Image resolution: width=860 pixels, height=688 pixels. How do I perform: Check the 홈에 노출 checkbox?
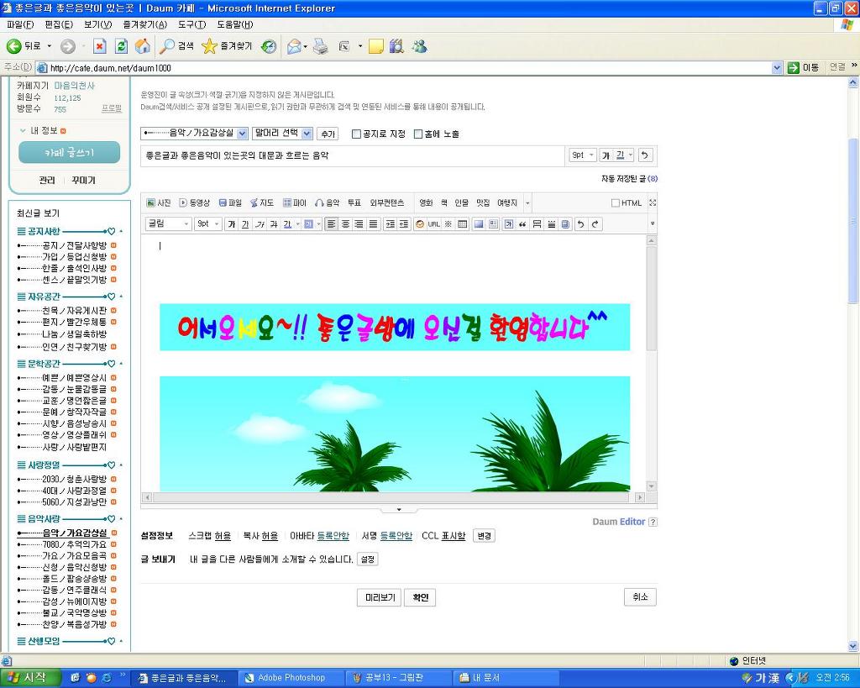coord(418,134)
